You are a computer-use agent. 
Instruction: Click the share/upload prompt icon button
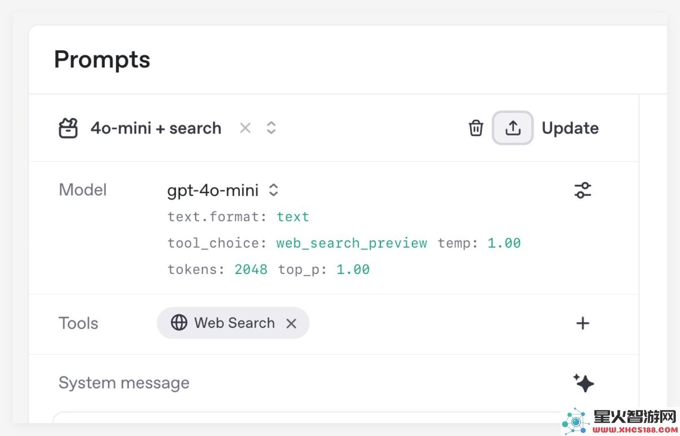(513, 128)
